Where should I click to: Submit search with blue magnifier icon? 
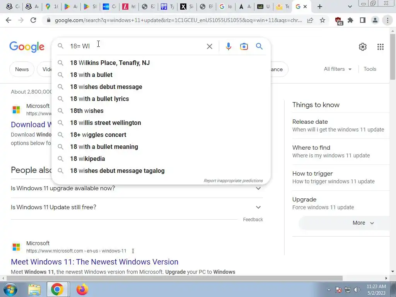click(259, 46)
